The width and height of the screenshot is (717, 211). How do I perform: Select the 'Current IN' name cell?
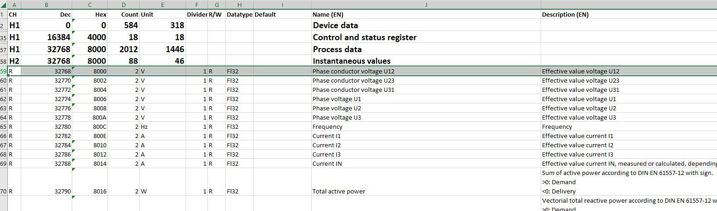[327, 163]
